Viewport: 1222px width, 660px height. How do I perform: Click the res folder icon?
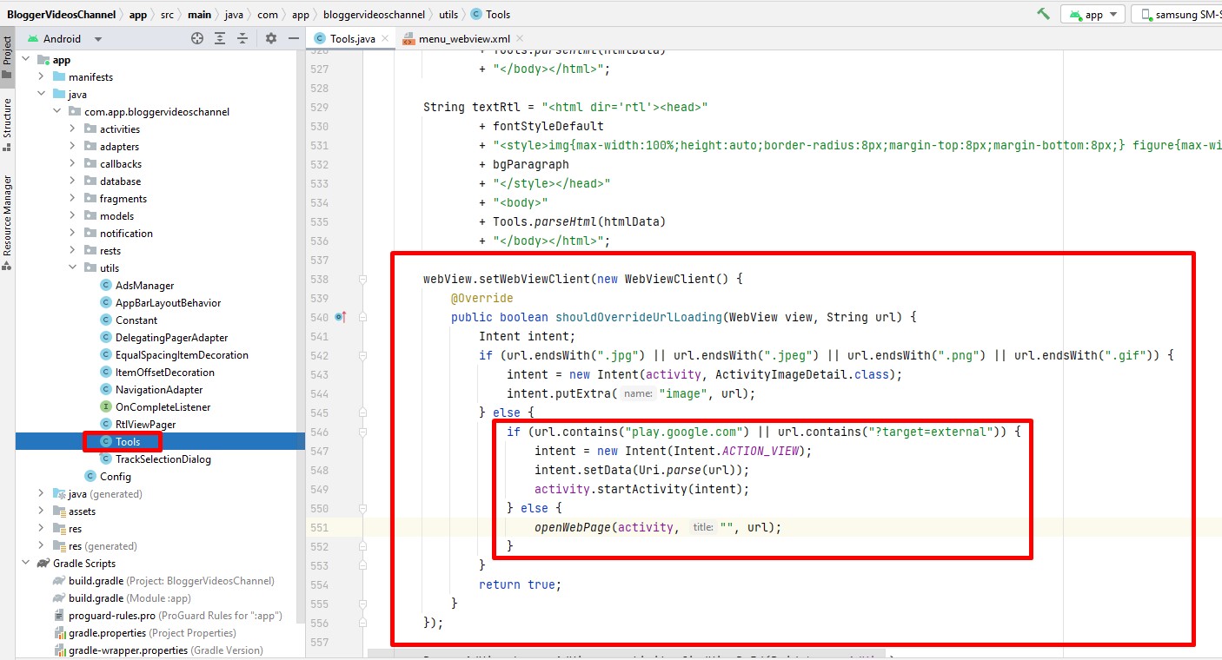tap(59, 529)
